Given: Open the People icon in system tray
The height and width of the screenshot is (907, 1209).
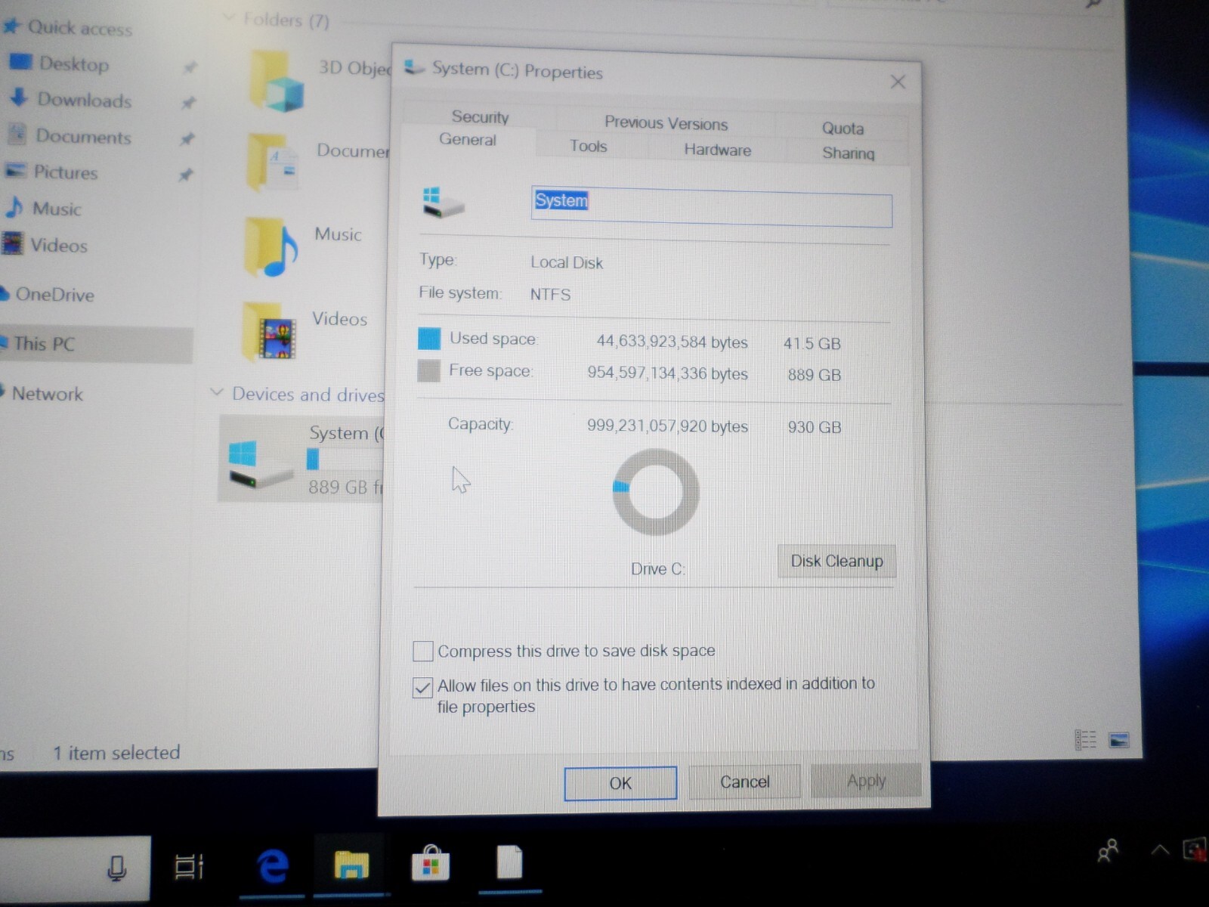Looking at the screenshot, I should [1108, 851].
